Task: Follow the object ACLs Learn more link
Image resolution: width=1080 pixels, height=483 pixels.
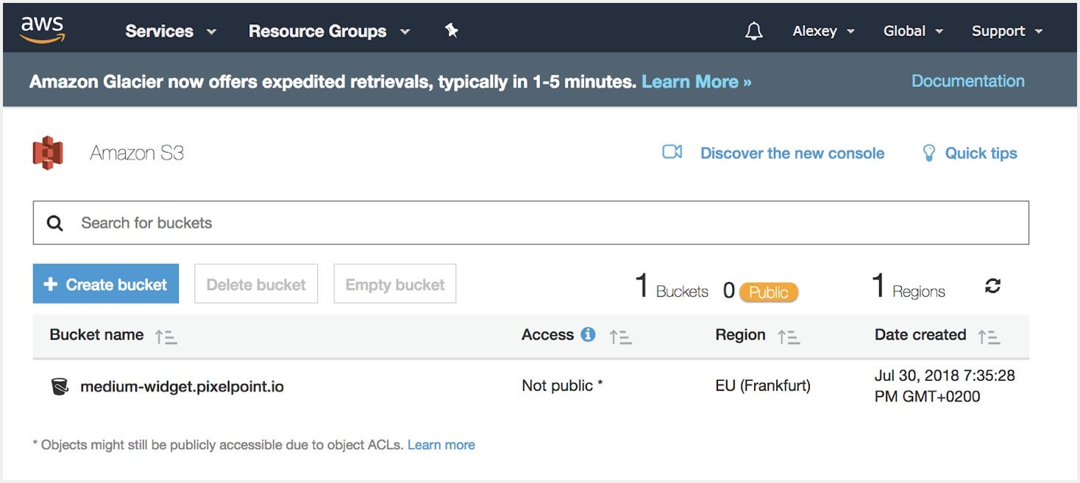Action: click(x=441, y=445)
